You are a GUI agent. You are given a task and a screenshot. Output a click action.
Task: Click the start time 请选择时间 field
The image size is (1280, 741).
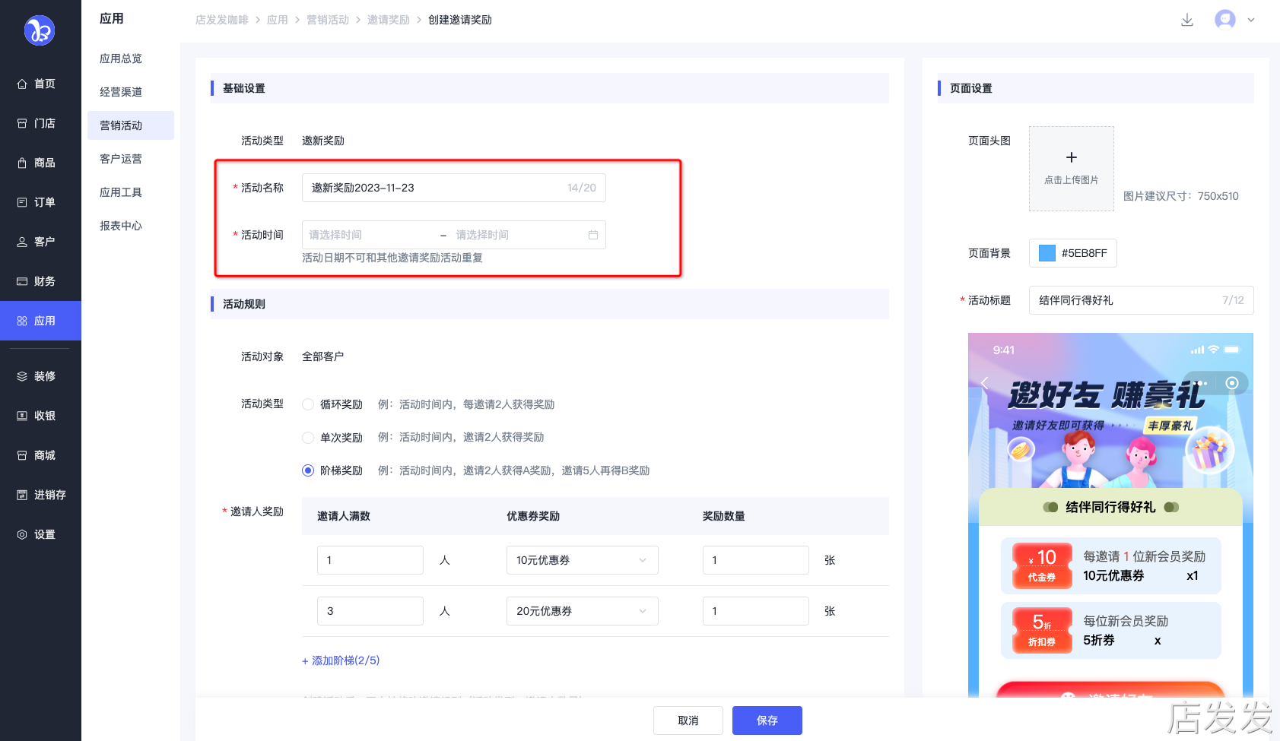pyautogui.click(x=368, y=235)
